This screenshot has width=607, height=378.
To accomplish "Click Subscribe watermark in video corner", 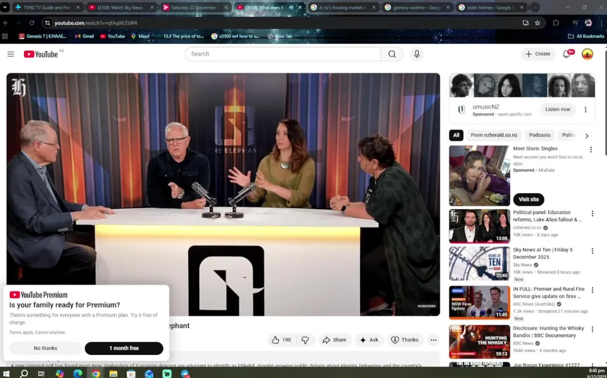I will (427, 306).
